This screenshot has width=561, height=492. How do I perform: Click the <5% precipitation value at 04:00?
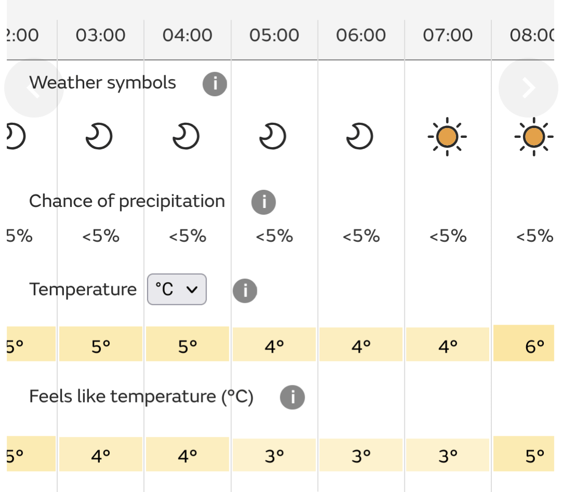point(188,236)
